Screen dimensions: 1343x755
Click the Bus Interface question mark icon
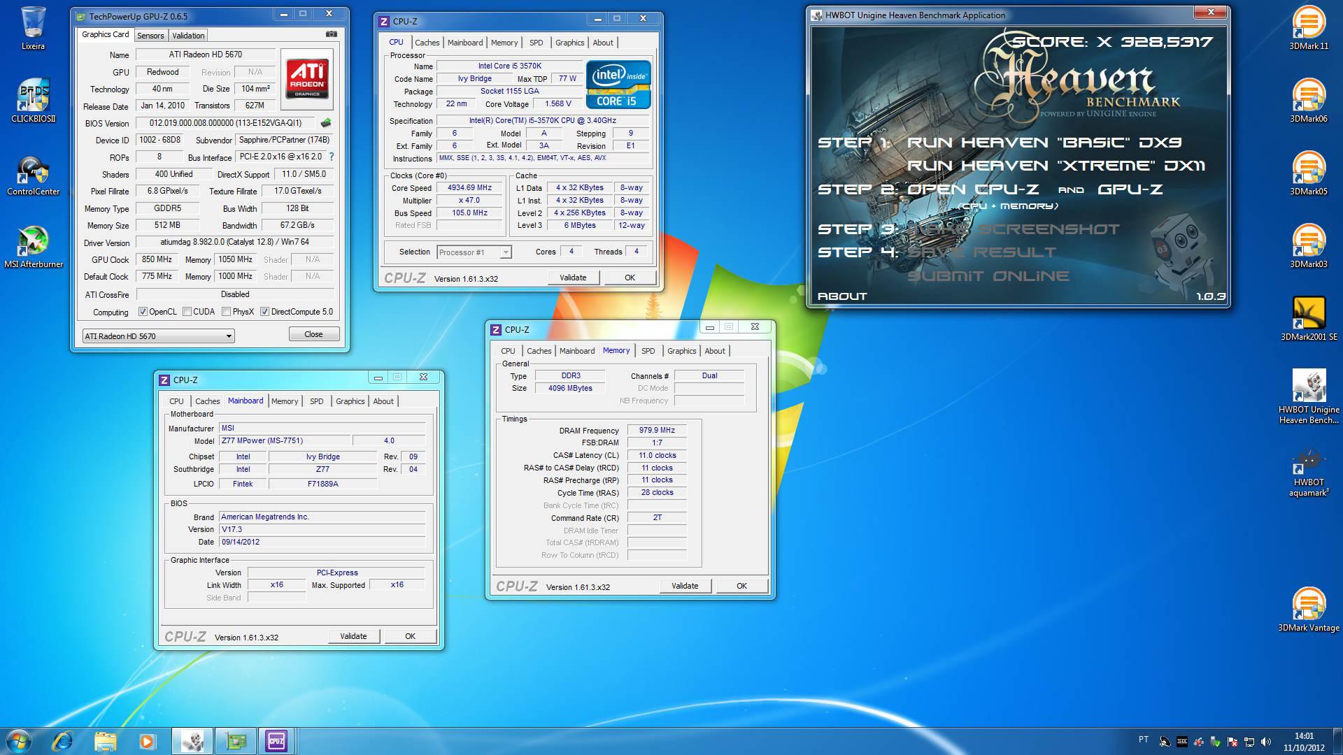click(332, 157)
